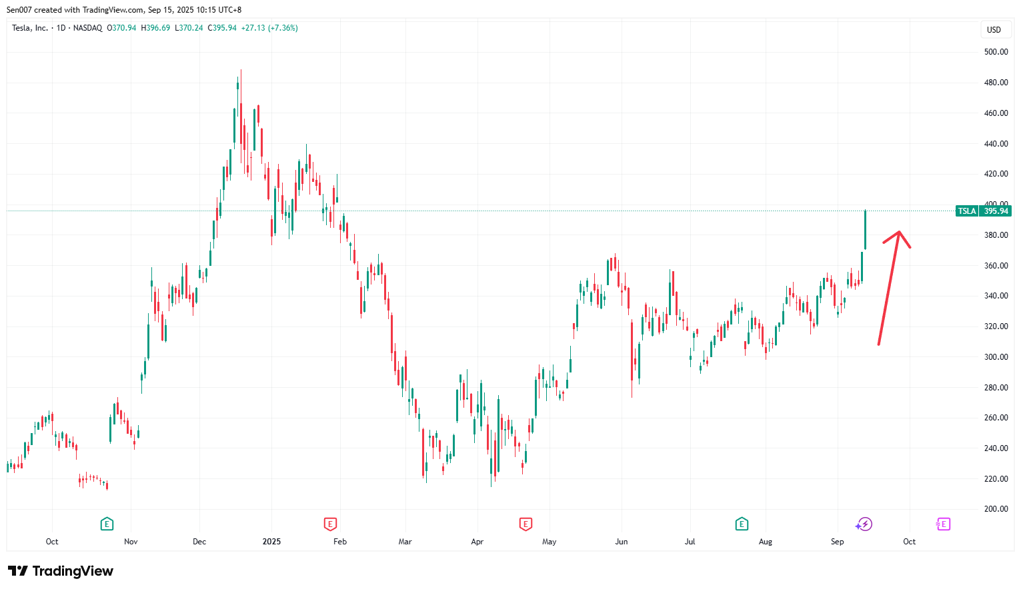This screenshot has height=591, width=1021.
Task: Click the 260.00 price axis label
Action: tap(996, 418)
